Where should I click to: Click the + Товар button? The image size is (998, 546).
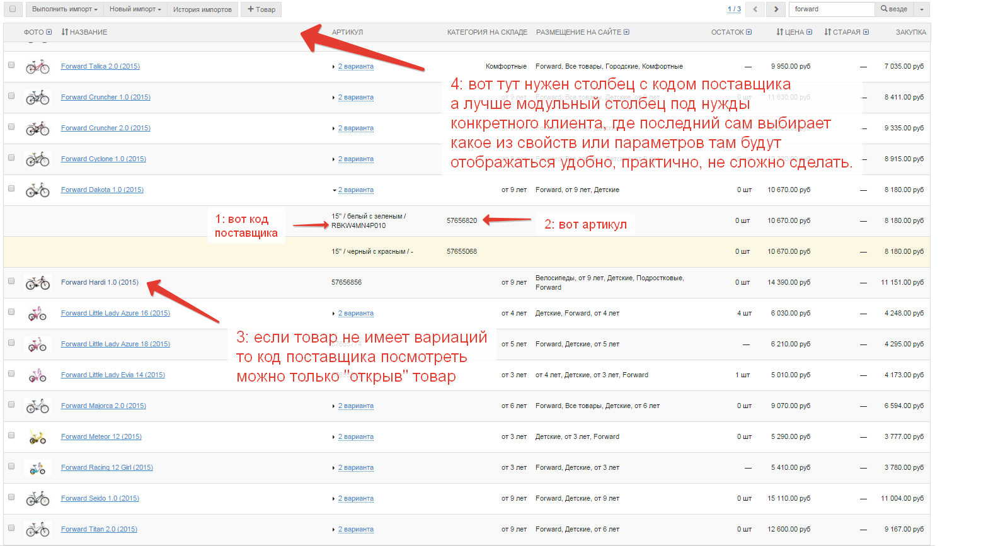point(261,9)
